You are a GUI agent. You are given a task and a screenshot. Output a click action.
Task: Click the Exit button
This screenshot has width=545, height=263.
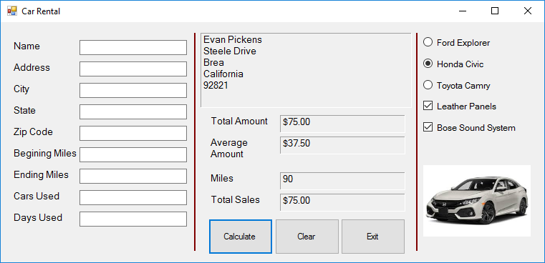pos(373,237)
